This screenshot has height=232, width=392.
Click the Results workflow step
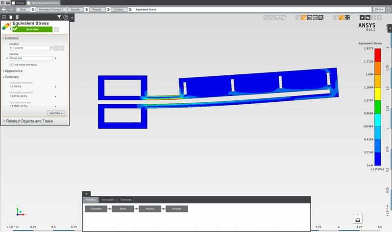tap(177, 209)
